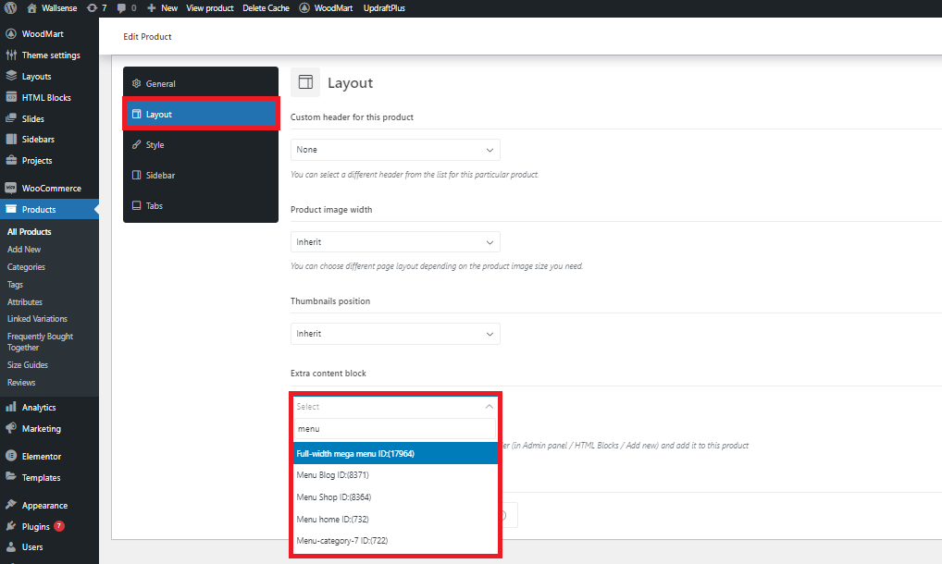Viewport: 942px width, 564px height.
Task: Click the WordPress logo icon in the admin bar
Action: (x=10, y=7)
